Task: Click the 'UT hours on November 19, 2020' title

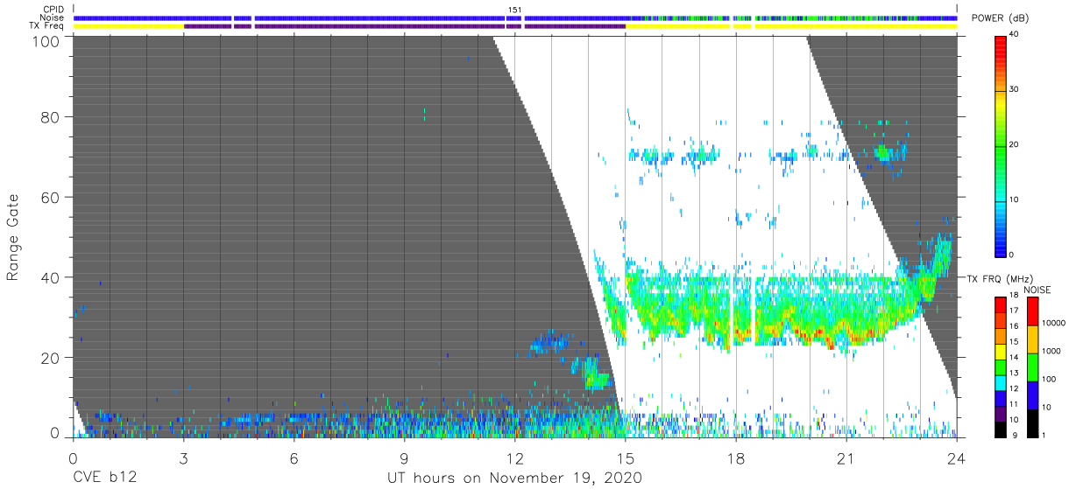Action: (514, 478)
